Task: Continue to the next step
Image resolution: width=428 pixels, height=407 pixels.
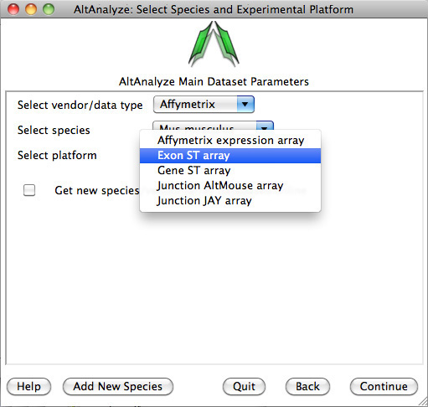Action: pos(384,387)
